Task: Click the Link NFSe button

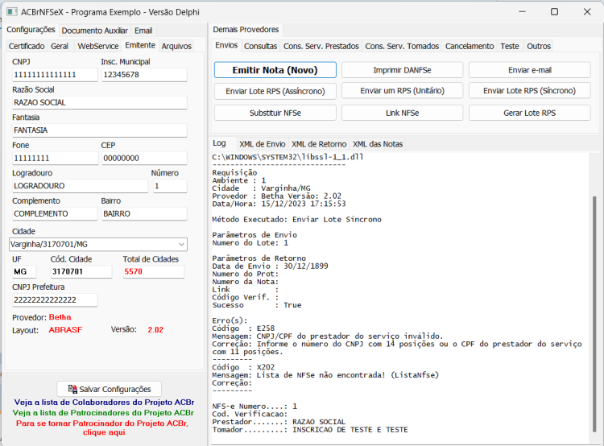Action: [402, 113]
